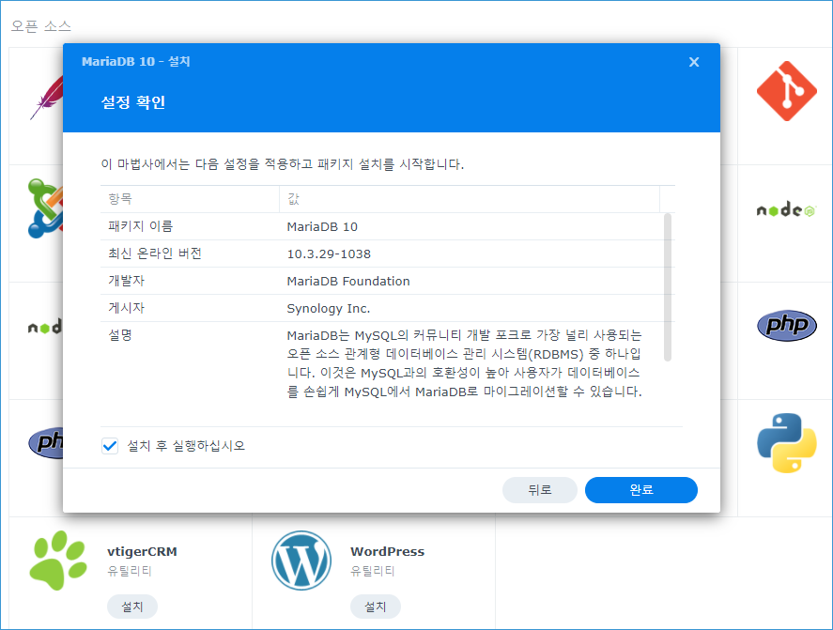This screenshot has height=630, width=833.
Task: Select 'Synology Inc.' publisher value
Action: [329, 309]
